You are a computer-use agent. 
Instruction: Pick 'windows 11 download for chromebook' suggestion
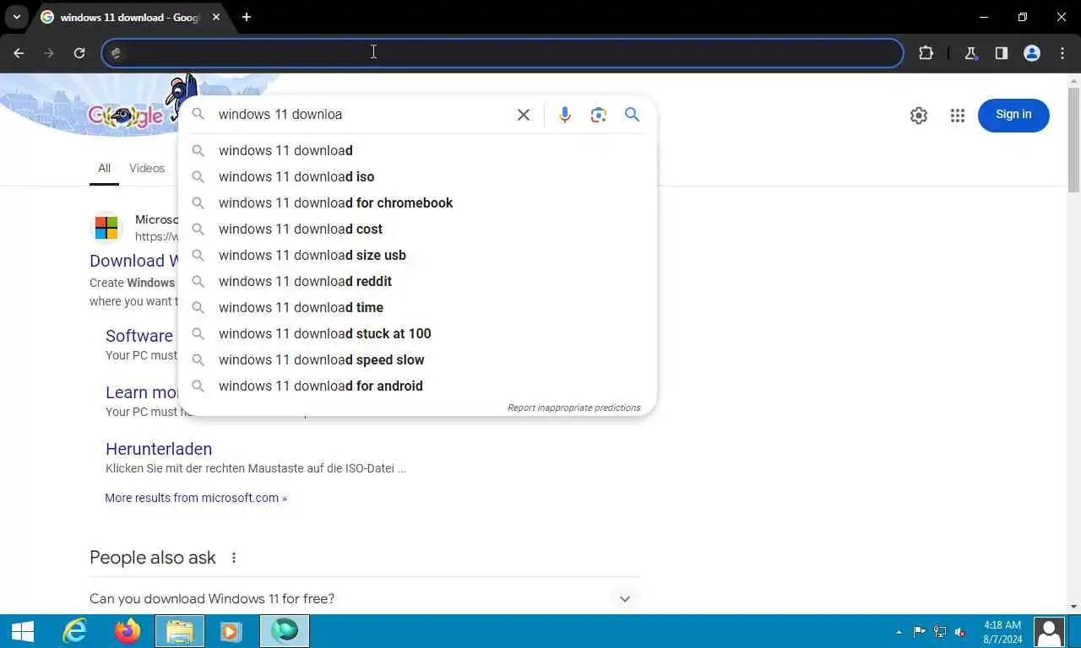click(417, 202)
